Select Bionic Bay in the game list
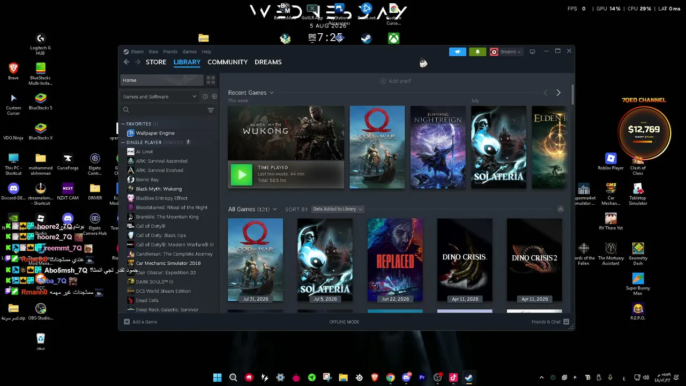 point(147,180)
